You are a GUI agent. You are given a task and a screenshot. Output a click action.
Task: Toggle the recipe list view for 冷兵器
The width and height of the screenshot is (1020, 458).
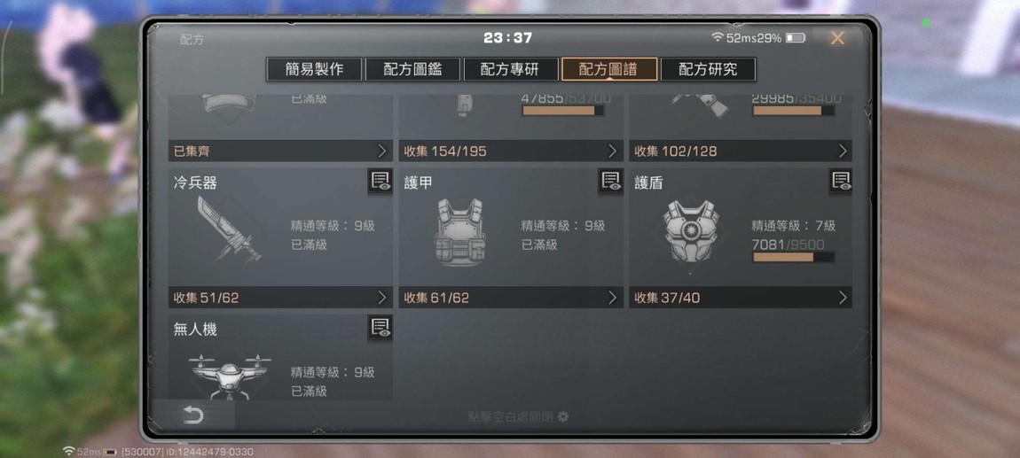click(x=380, y=182)
